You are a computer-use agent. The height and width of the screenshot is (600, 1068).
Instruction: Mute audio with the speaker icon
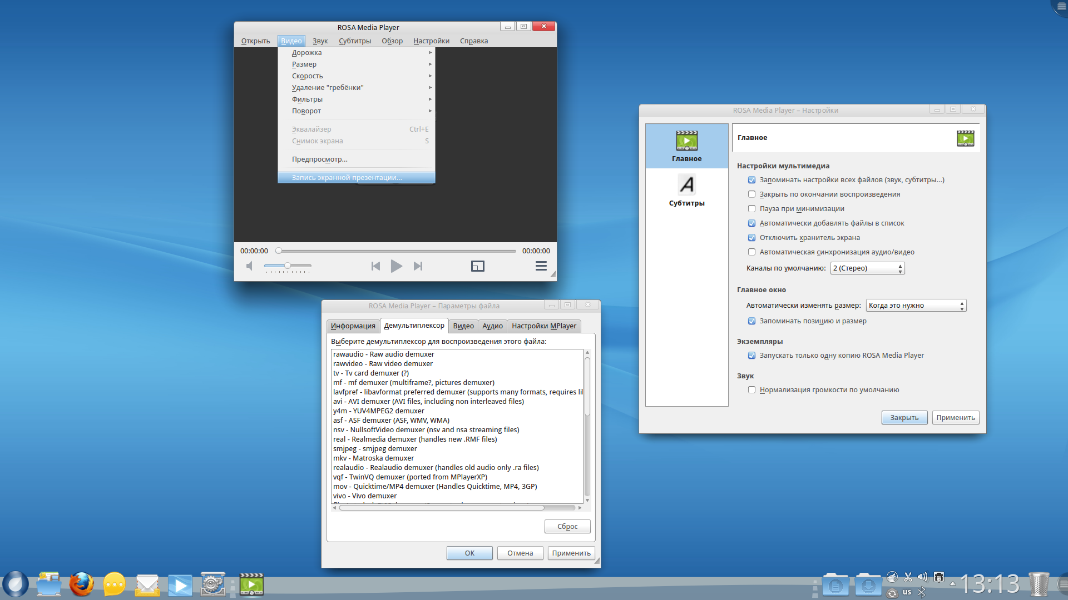click(250, 266)
